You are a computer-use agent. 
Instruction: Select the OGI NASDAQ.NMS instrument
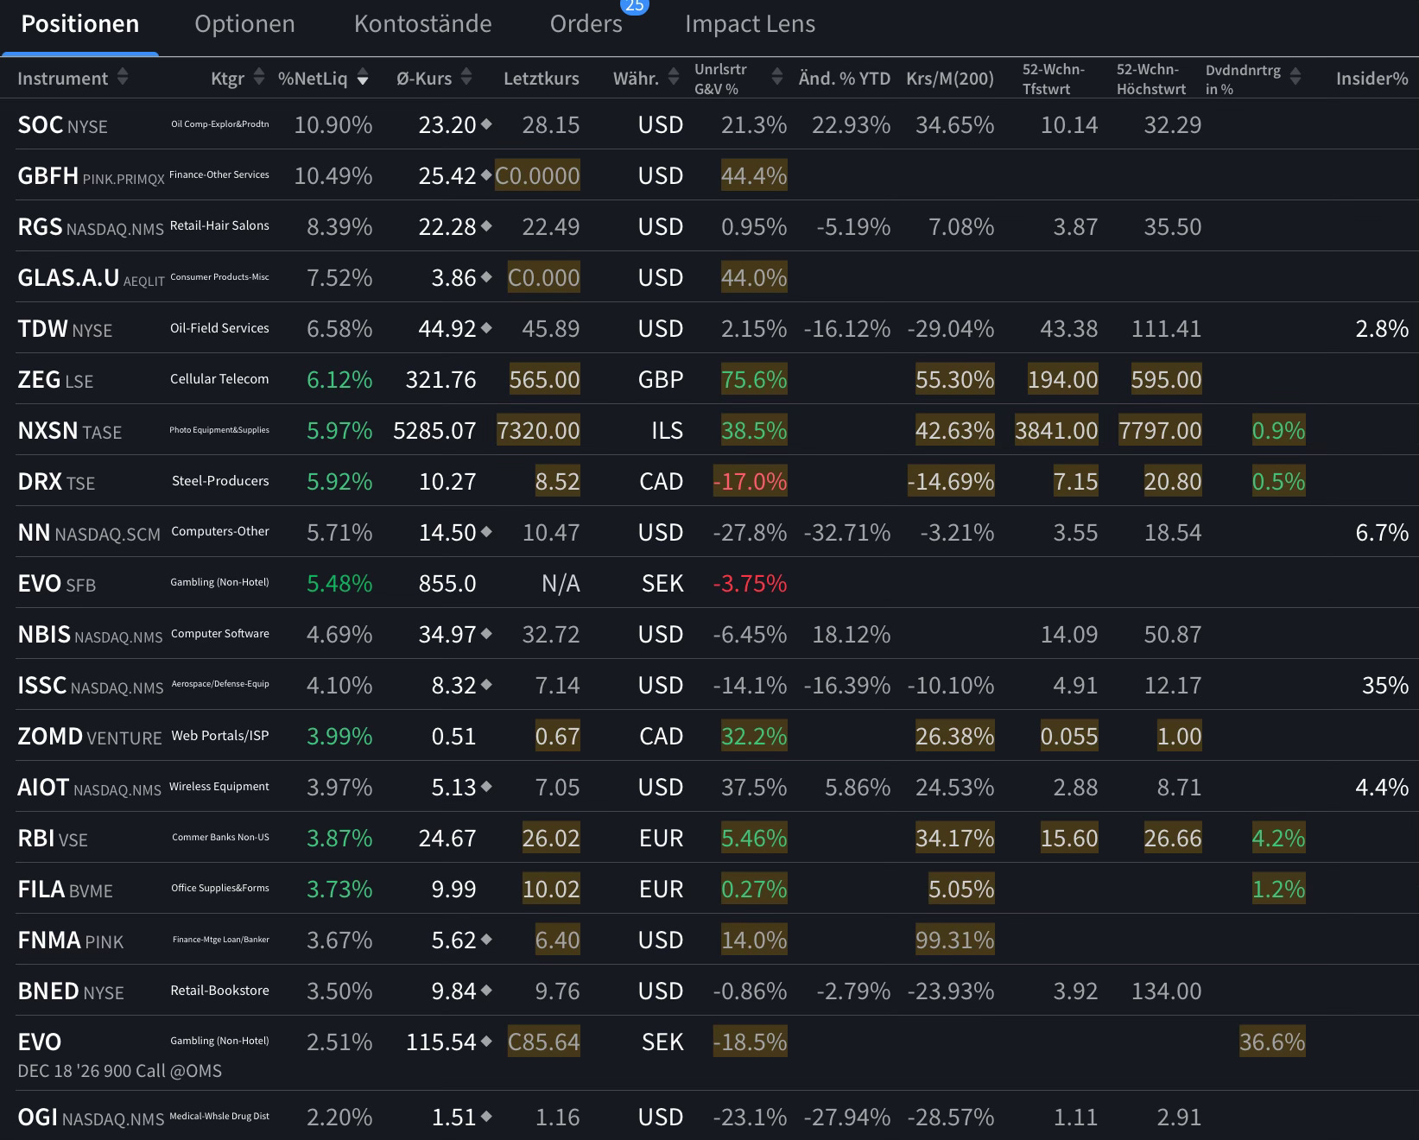91,1118
